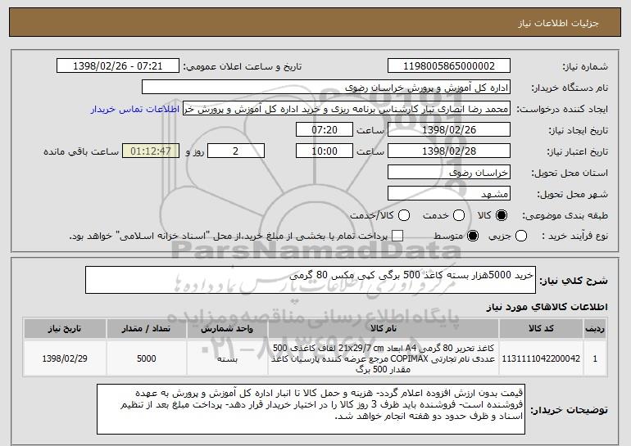Screen dimensions: 631x446
Task: Click the city field مشهد
Action: point(449,194)
